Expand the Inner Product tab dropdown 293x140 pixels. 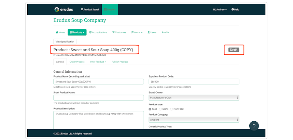point(98,62)
